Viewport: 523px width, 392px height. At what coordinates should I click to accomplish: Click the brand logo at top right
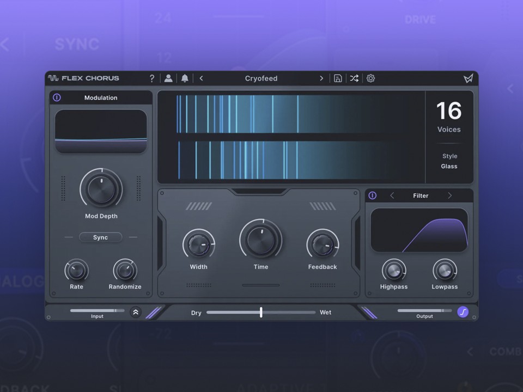coord(469,78)
